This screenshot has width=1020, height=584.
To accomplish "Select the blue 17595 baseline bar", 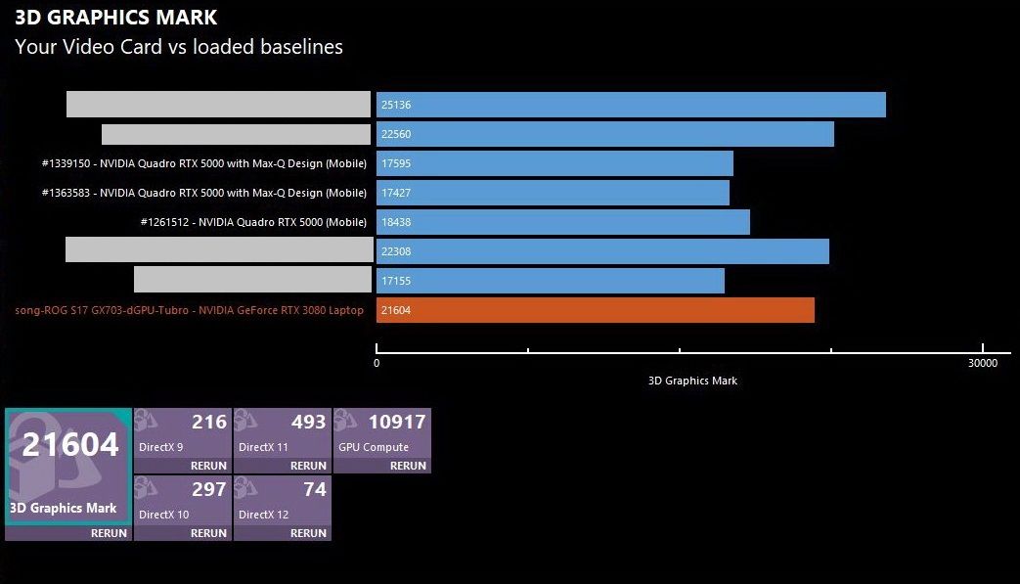I will coord(554,163).
